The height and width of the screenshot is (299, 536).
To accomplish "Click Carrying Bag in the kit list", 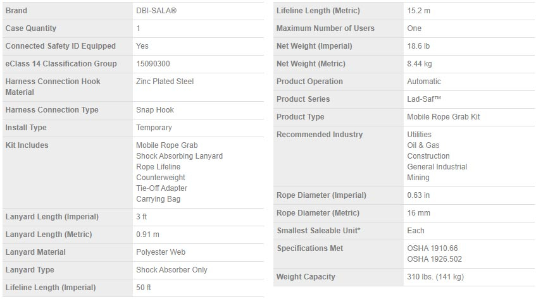I will coord(158,199).
